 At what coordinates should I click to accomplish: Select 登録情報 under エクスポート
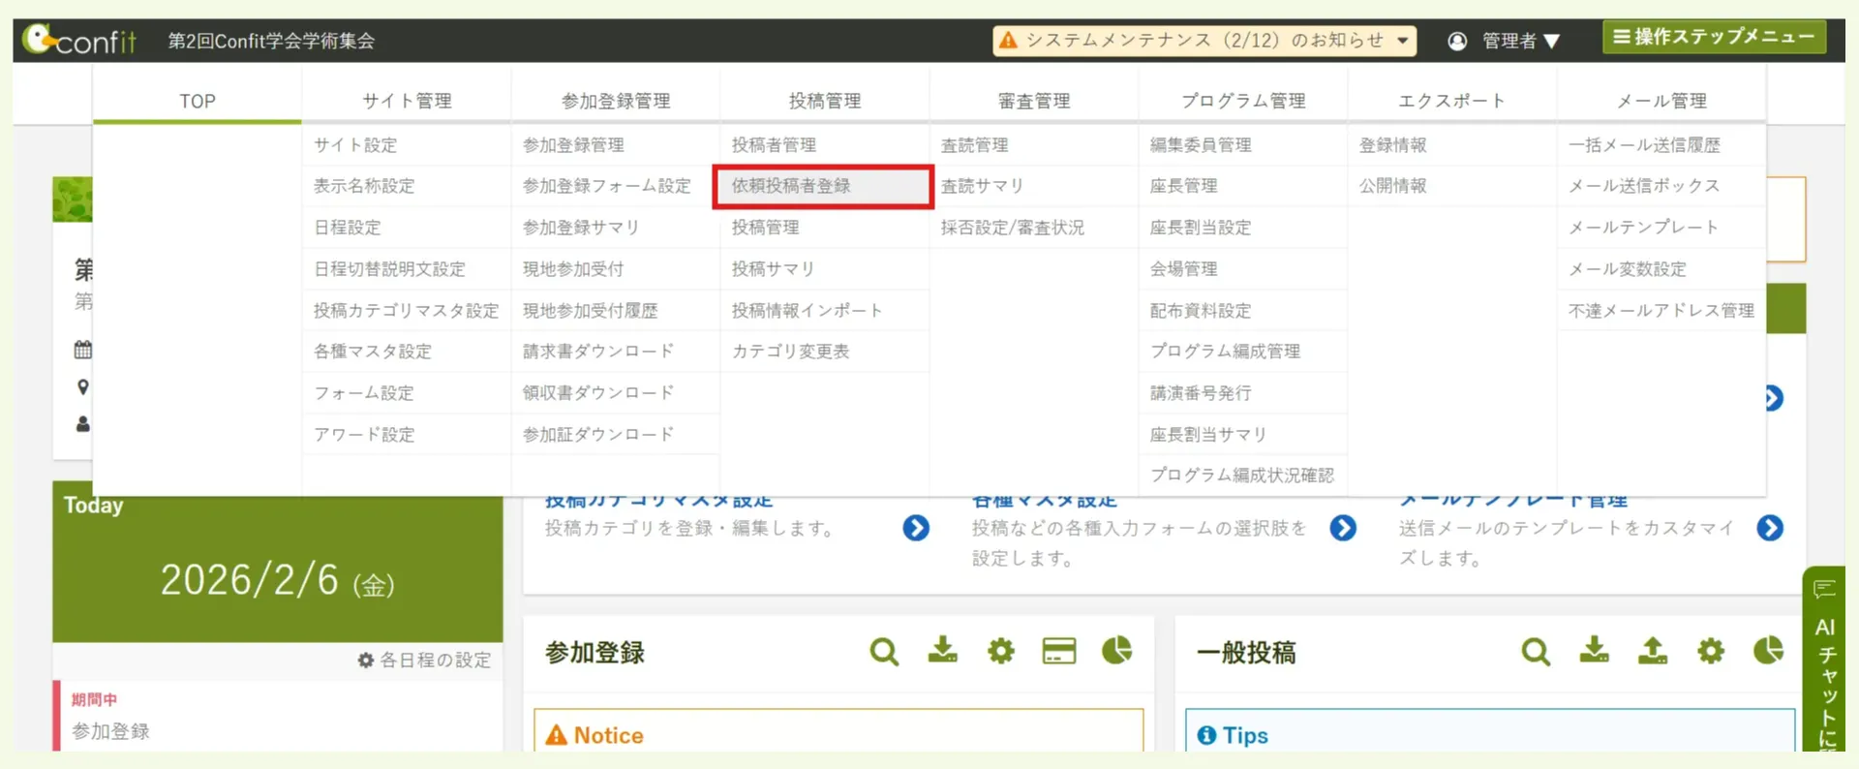pos(1452,145)
